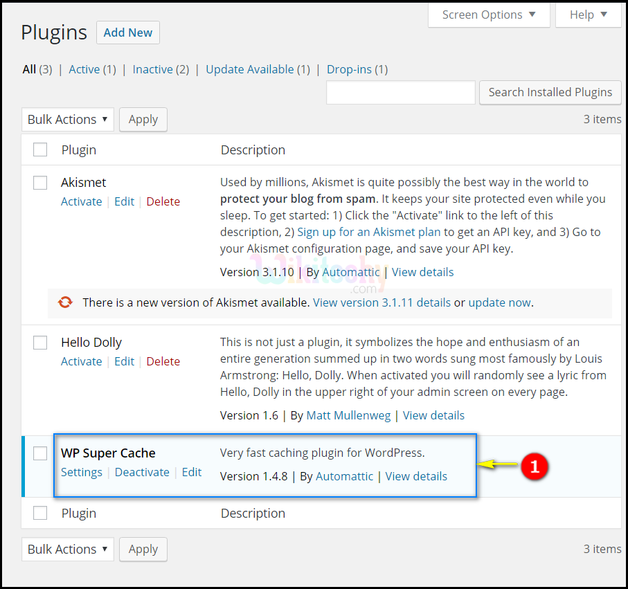
Task: Open Screen Options dropdown arrow
Action: [x=532, y=14]
